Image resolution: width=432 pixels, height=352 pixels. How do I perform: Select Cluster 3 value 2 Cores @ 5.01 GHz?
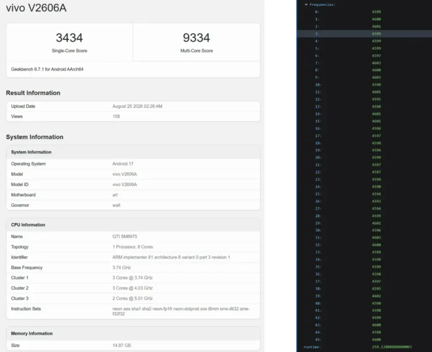click(x=132, y=299)
